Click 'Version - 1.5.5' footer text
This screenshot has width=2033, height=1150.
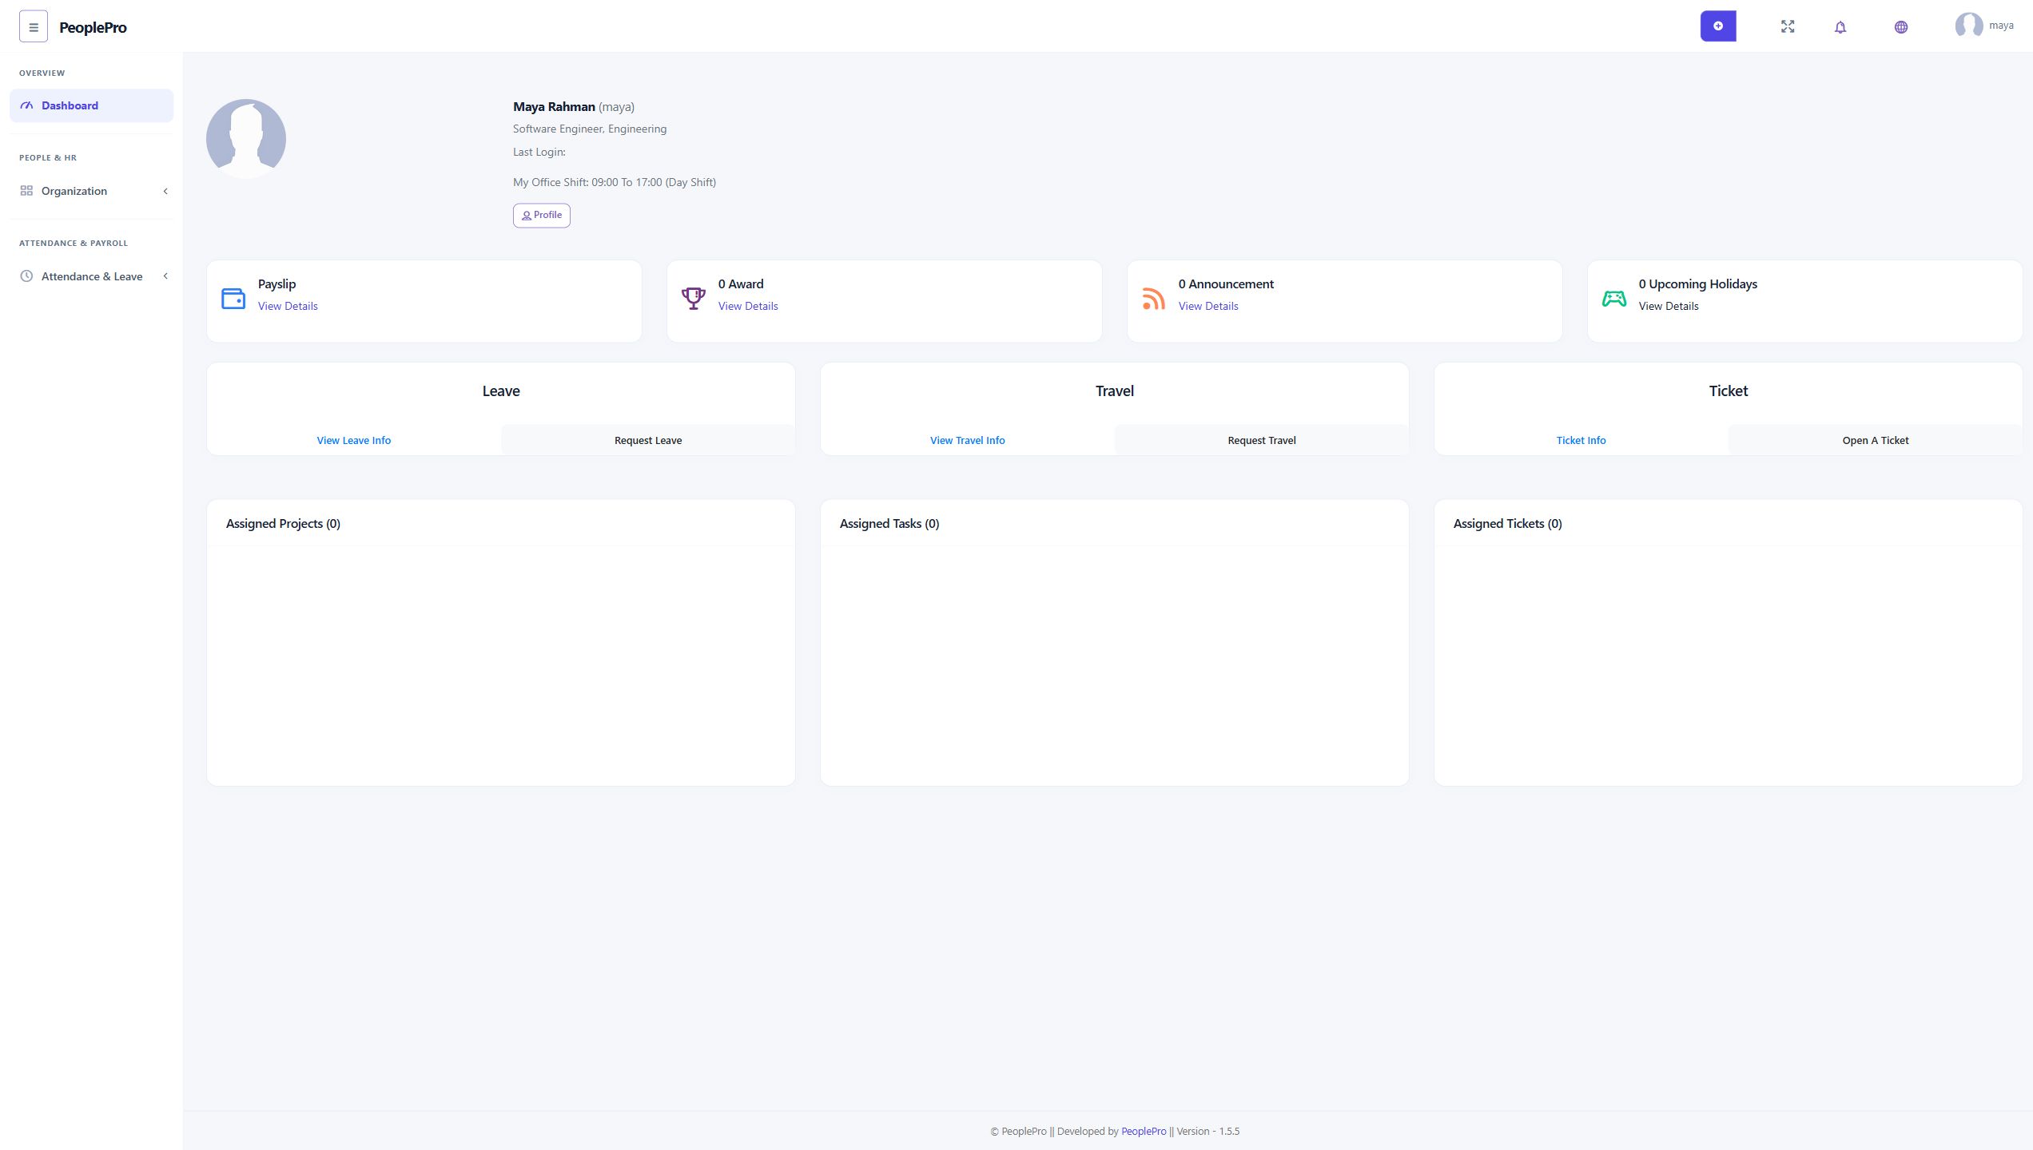(1208, 1131)
